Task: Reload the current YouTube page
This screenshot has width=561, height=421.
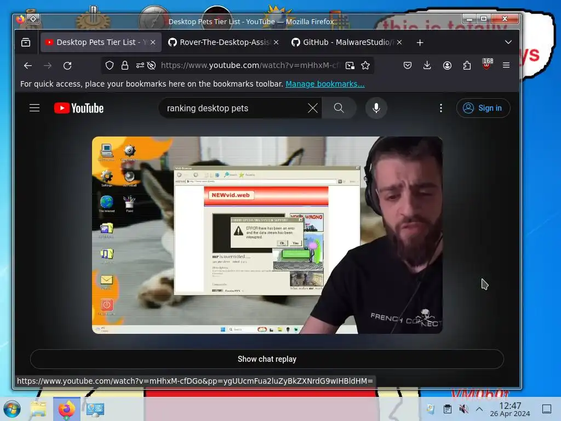Action: [x=67, y=66]
